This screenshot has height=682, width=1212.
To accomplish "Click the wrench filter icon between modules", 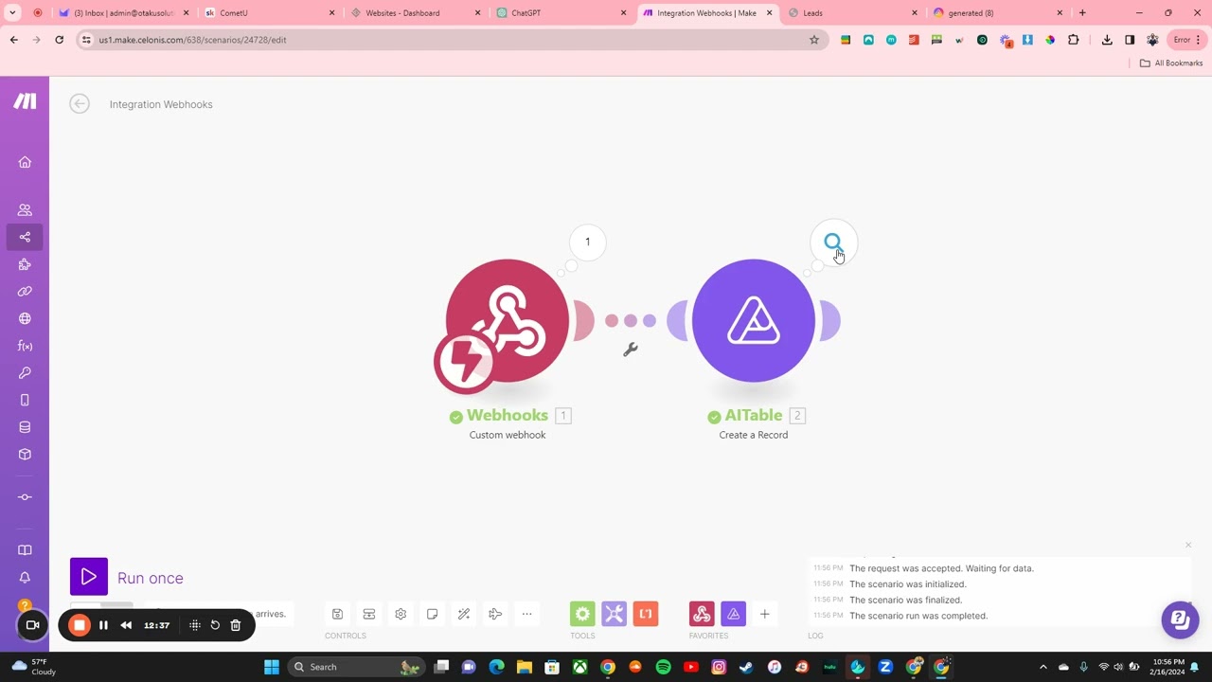I will tap(631, 350).
